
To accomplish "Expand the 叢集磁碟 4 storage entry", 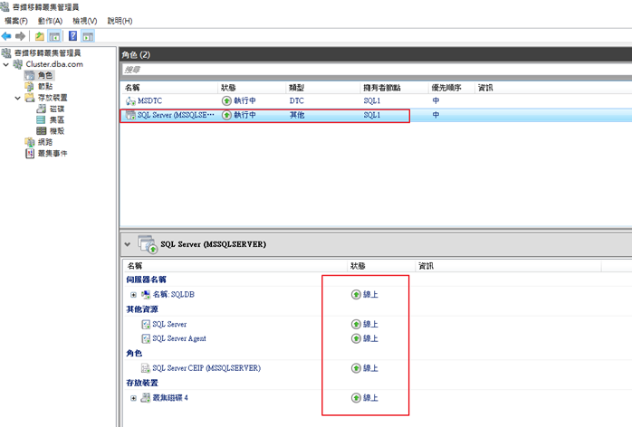I will [133, 398].
